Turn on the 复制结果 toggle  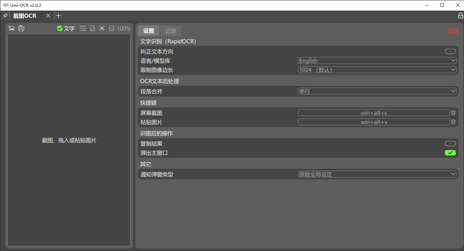[450, 144]
